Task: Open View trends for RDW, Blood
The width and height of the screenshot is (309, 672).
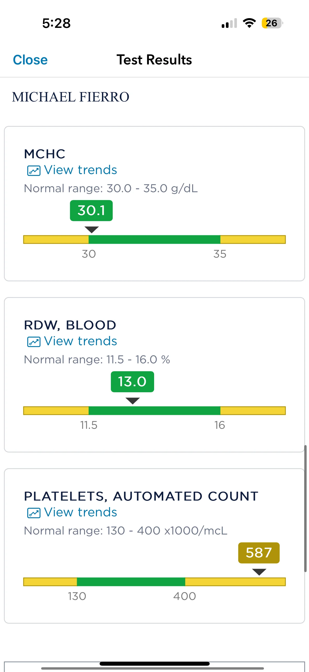Action: pyautogui.click(x=80, y=341)
